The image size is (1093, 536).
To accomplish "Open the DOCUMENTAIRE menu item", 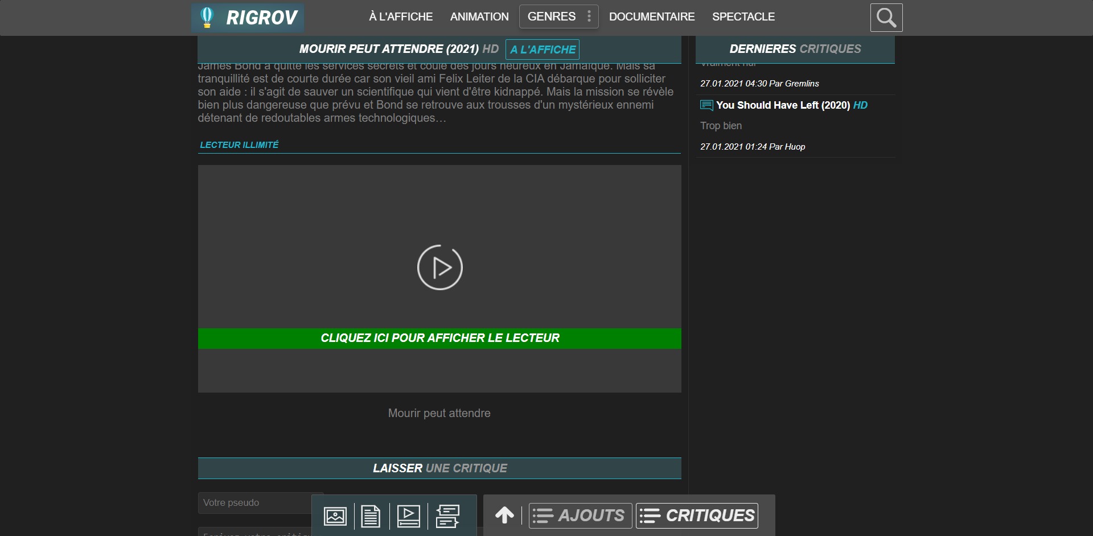I will pos(652,17).
